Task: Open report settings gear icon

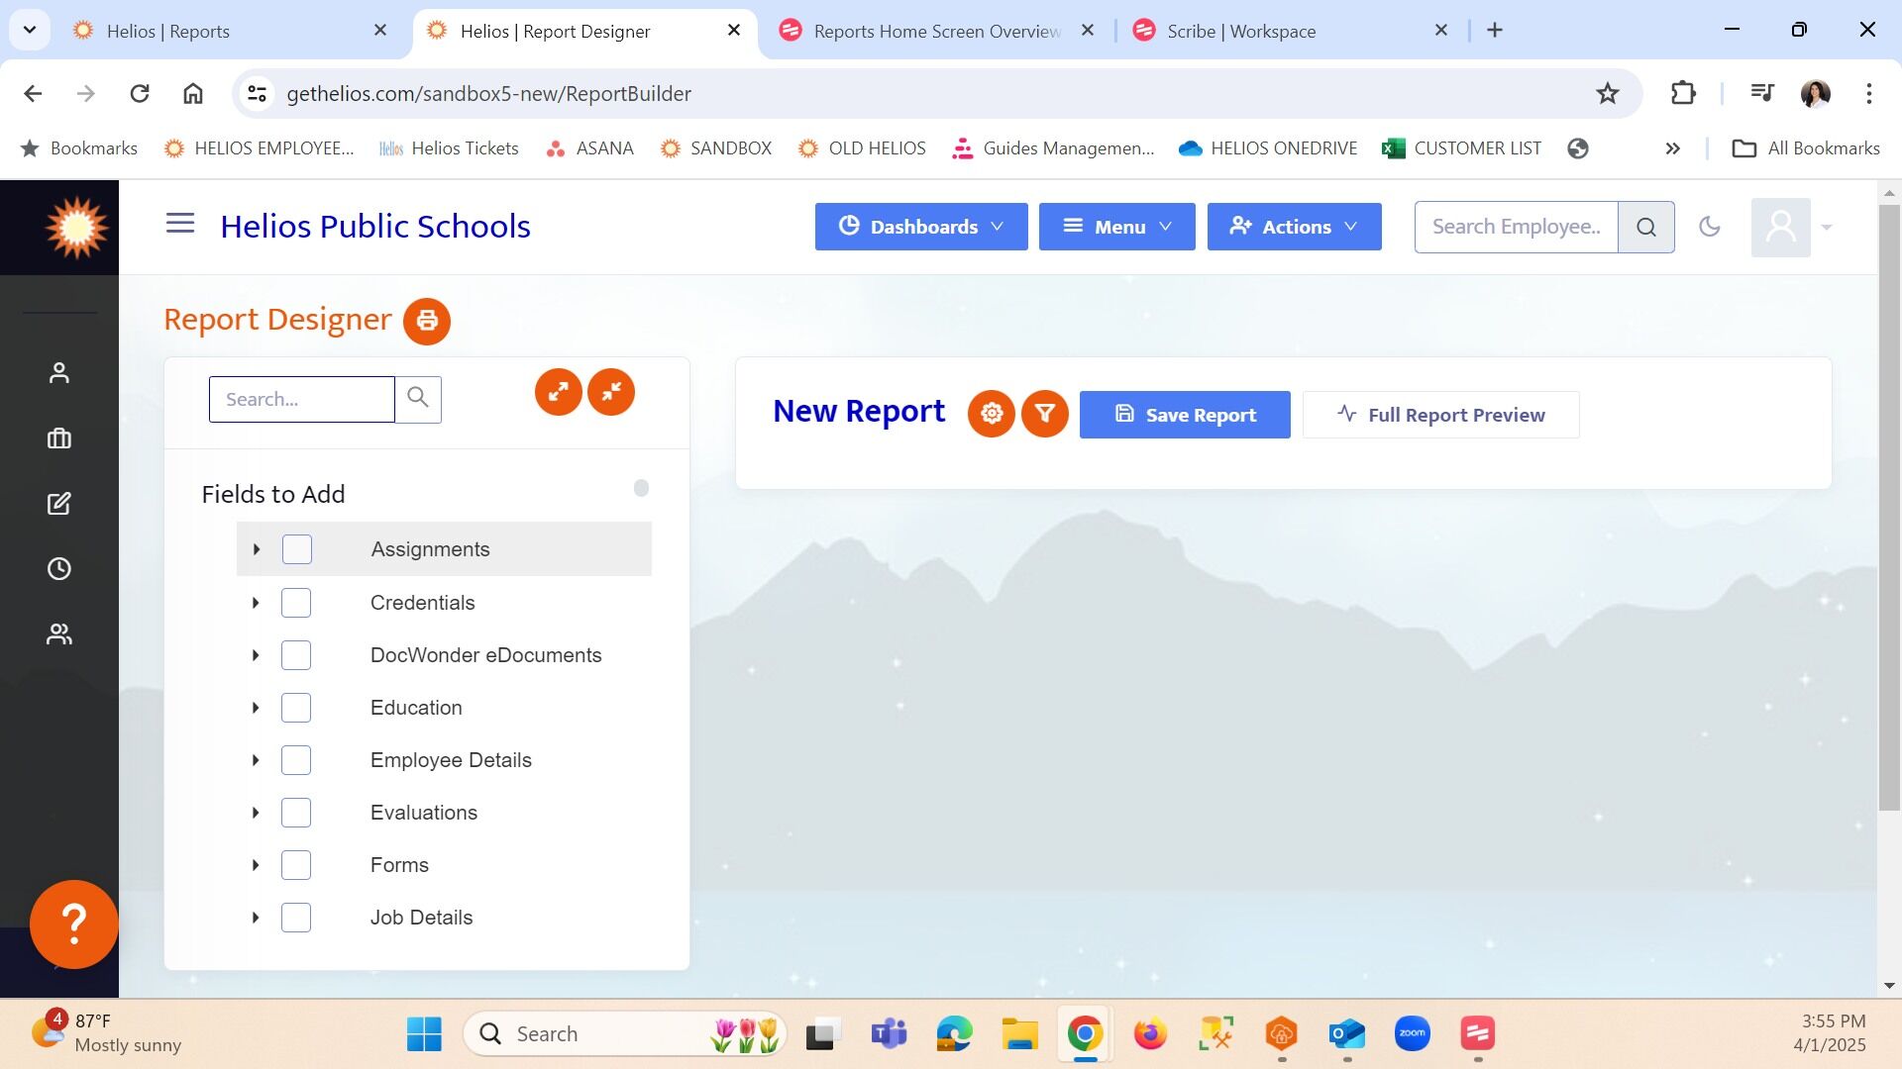Action: (992, 414)
